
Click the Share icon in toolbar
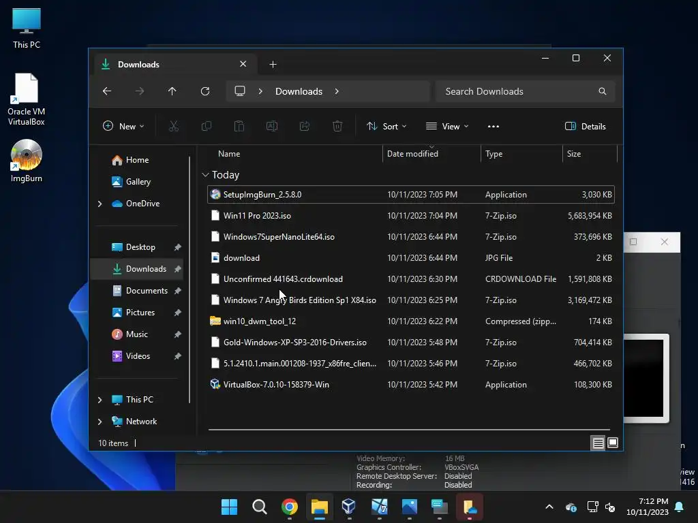click(305, 126)
